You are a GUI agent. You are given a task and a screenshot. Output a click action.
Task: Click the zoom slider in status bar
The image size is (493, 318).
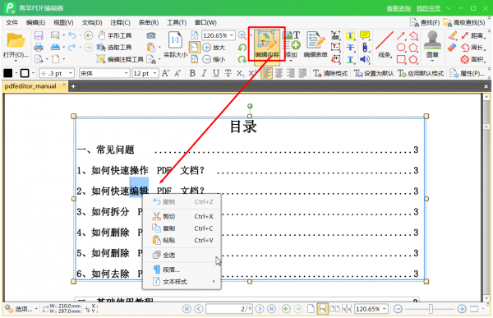[430, 309]
